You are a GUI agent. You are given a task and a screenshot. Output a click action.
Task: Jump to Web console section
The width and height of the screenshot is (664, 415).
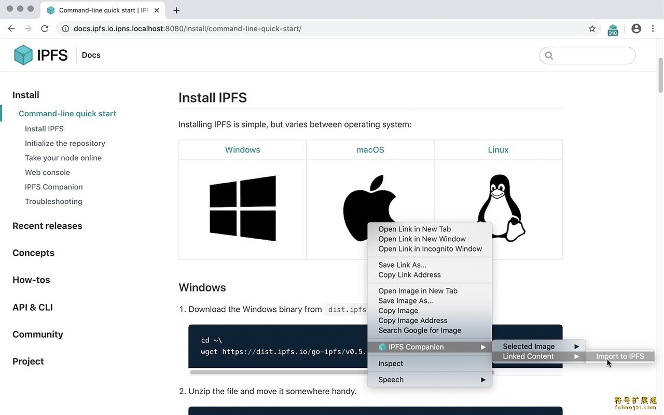pyautogui.click(x=47, y=172)
